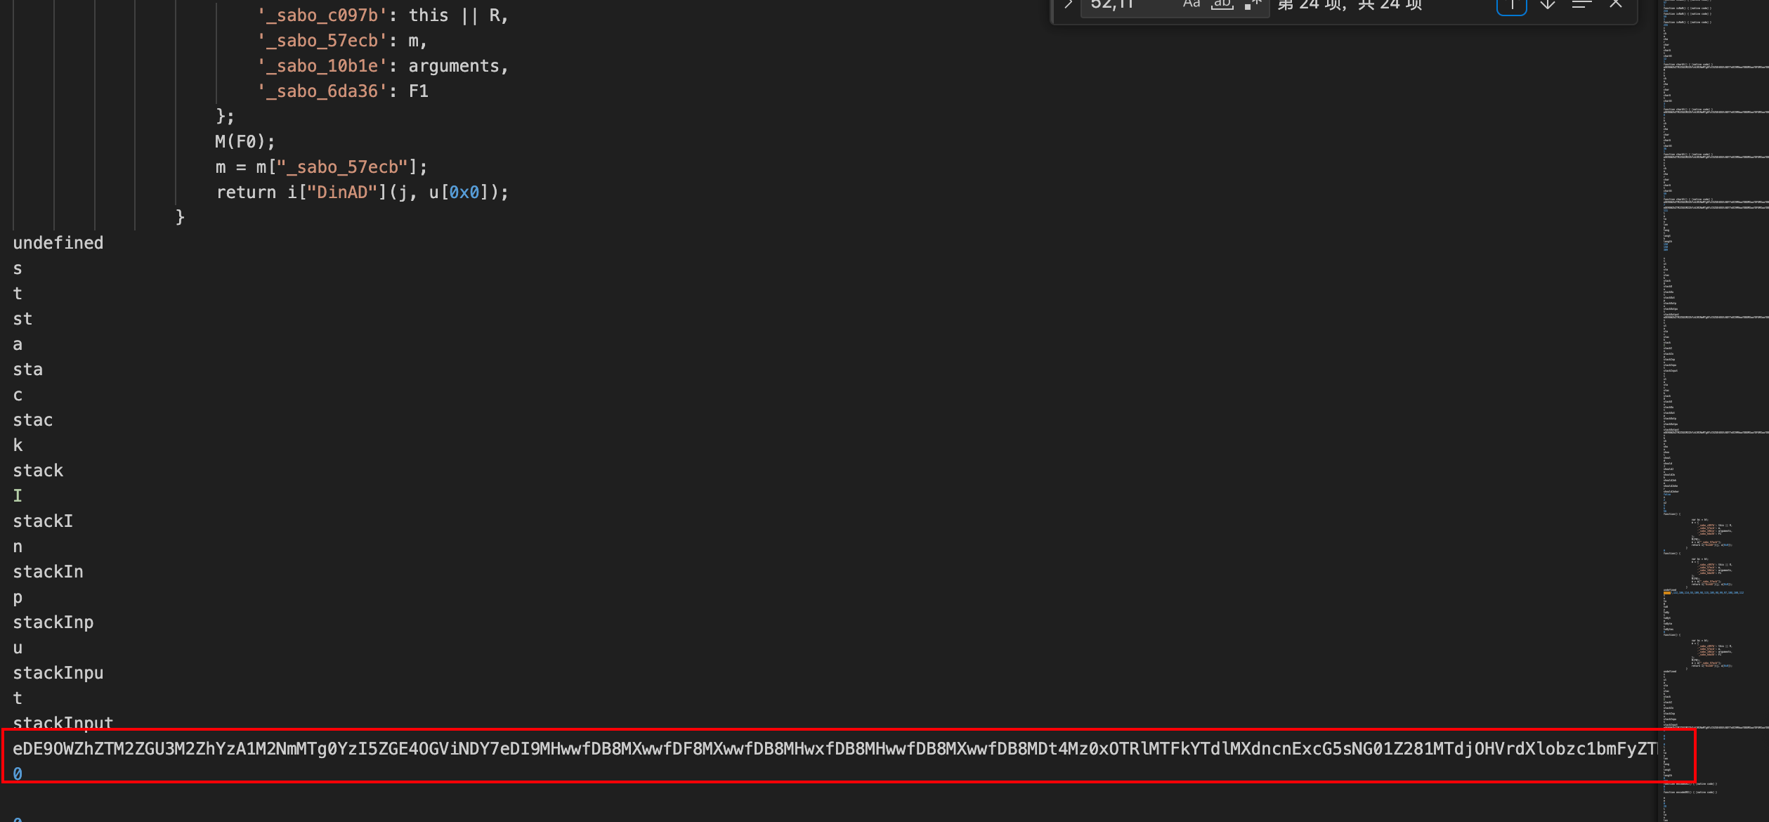The image size is (1769, 822).
Task: Expand the replace row chevron
Action: pyautogui.click(x=1068, y=4)
